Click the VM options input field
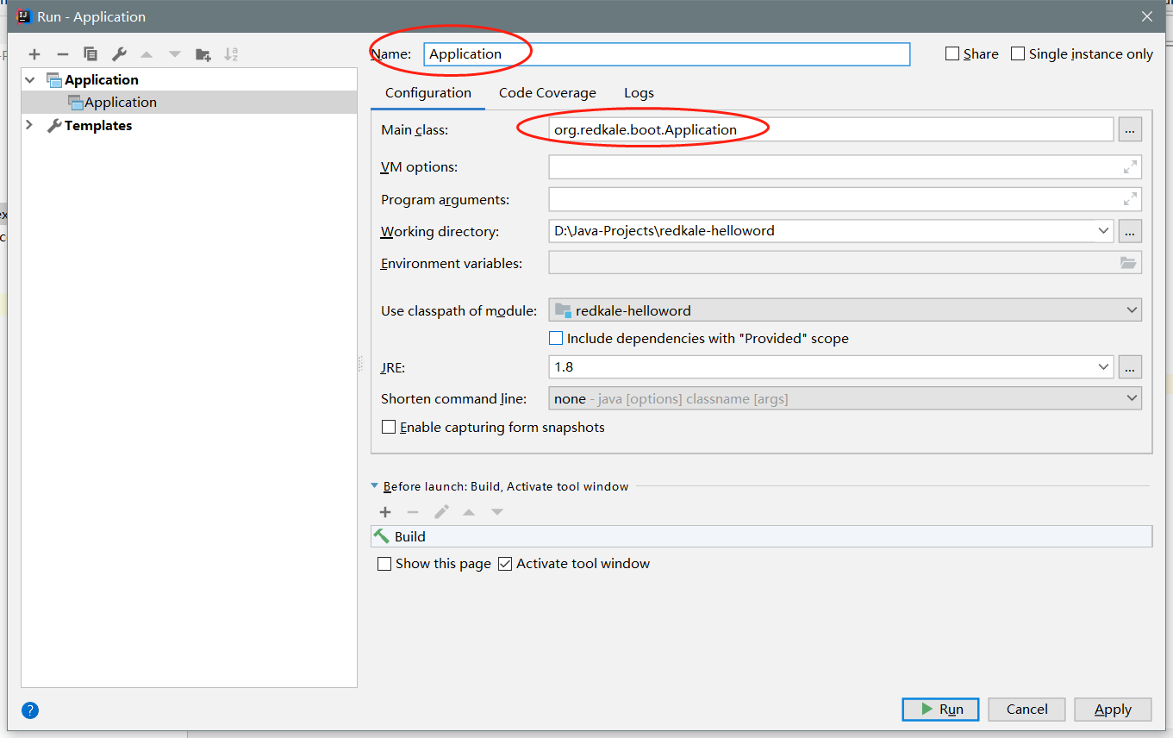The width and height of the screenshot is (1173, 738). [x=832, y=167]
